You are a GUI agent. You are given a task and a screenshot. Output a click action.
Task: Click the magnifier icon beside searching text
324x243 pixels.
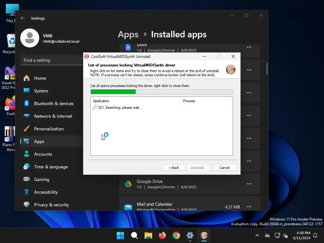95,107
